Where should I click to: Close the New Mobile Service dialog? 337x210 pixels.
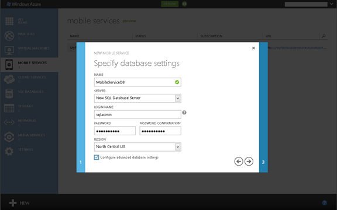coord(253,48)
